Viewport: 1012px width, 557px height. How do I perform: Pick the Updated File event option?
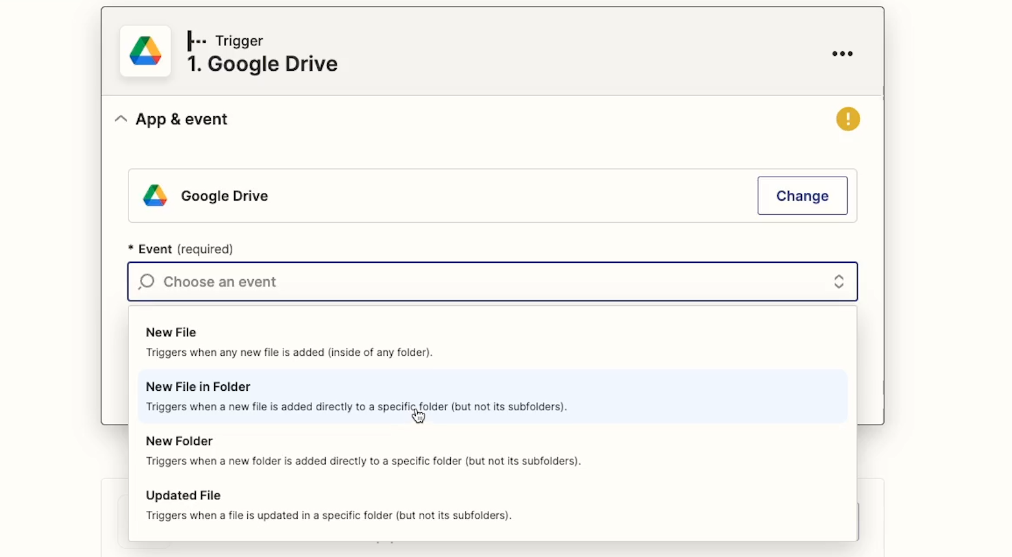pos(492,505)
